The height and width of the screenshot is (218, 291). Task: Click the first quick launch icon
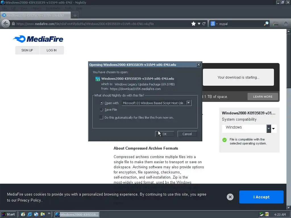tap(23, 214)
